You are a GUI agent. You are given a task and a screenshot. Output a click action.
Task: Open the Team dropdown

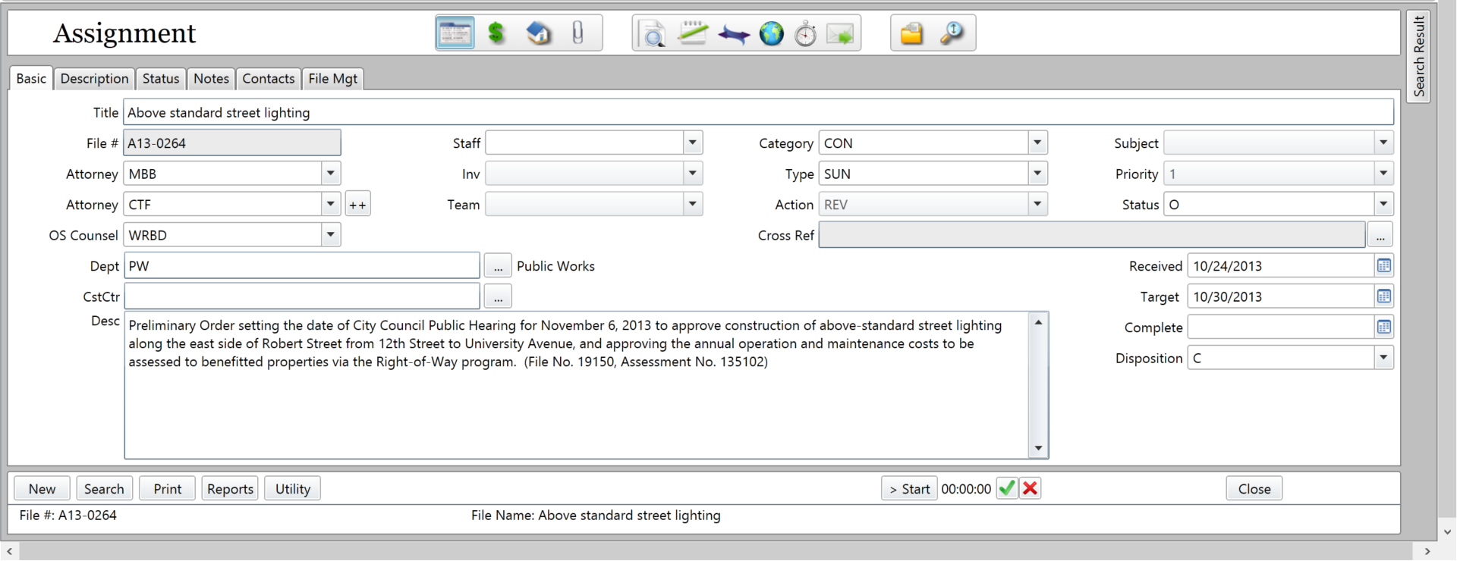pyautogui.click(x=693, y=204)
